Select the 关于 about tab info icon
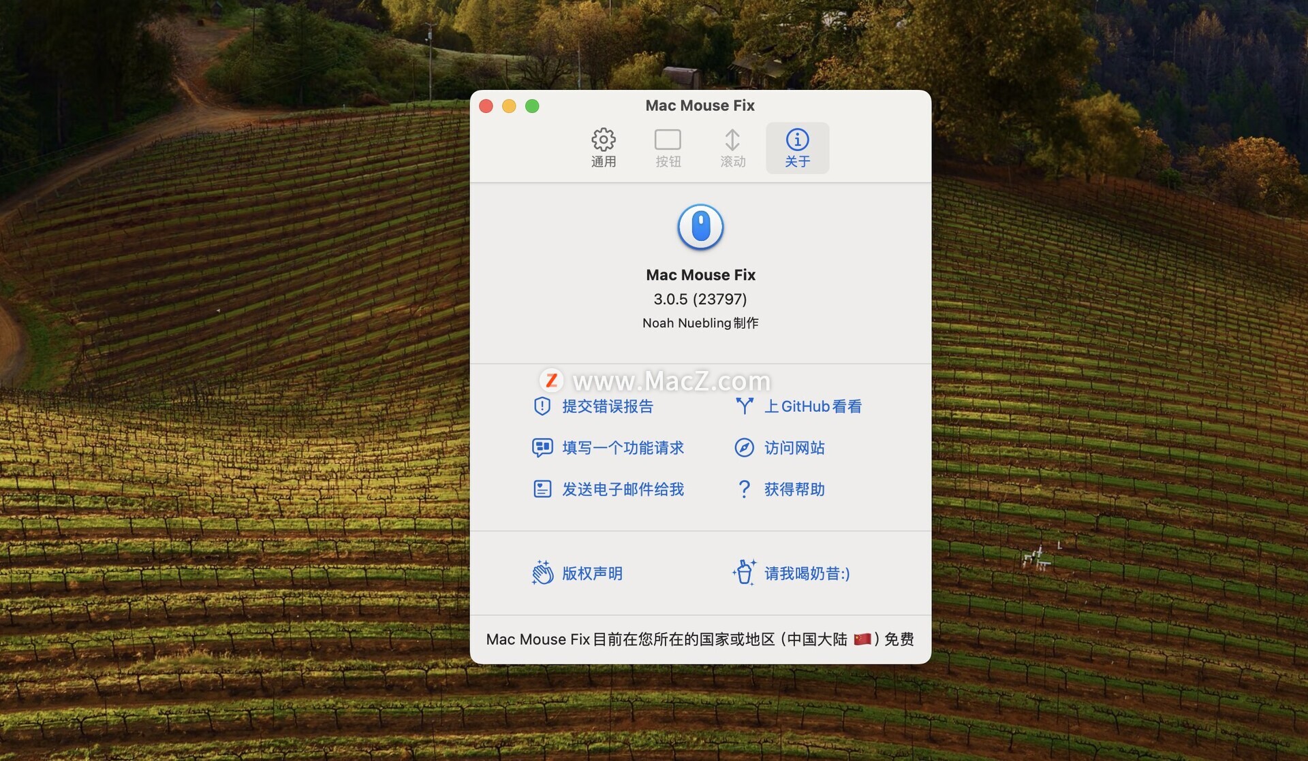 coord(797,140)
